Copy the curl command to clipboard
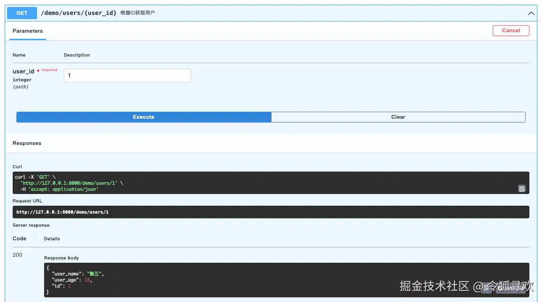543x302 pixels. 521,188
